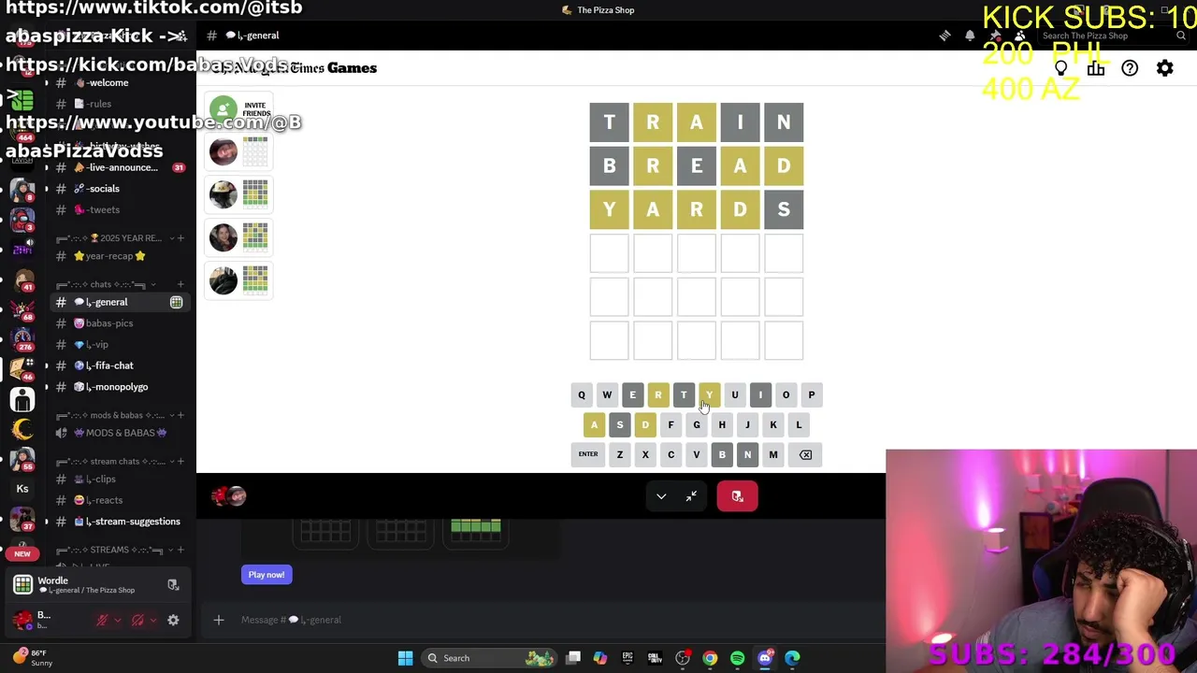Click the activity participants avatars
Screen dimensions: 1197x673
(x=229, y=496)
